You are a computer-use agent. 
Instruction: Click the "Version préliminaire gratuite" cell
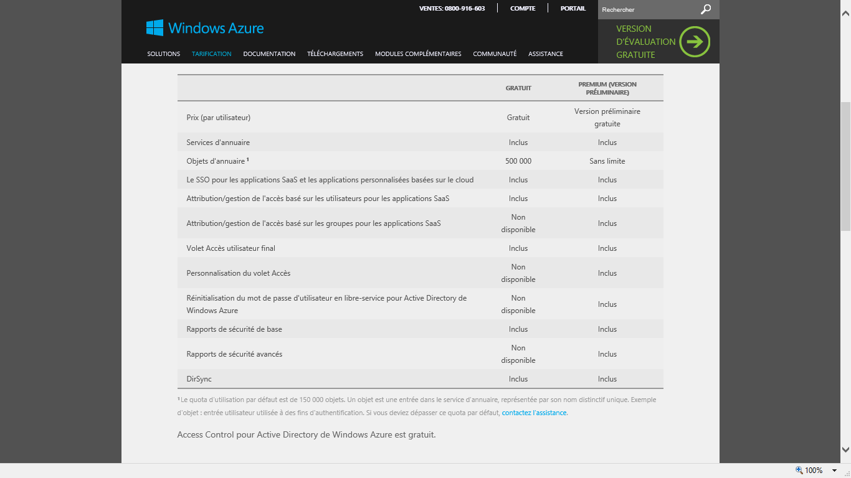(x=607, y=118)
